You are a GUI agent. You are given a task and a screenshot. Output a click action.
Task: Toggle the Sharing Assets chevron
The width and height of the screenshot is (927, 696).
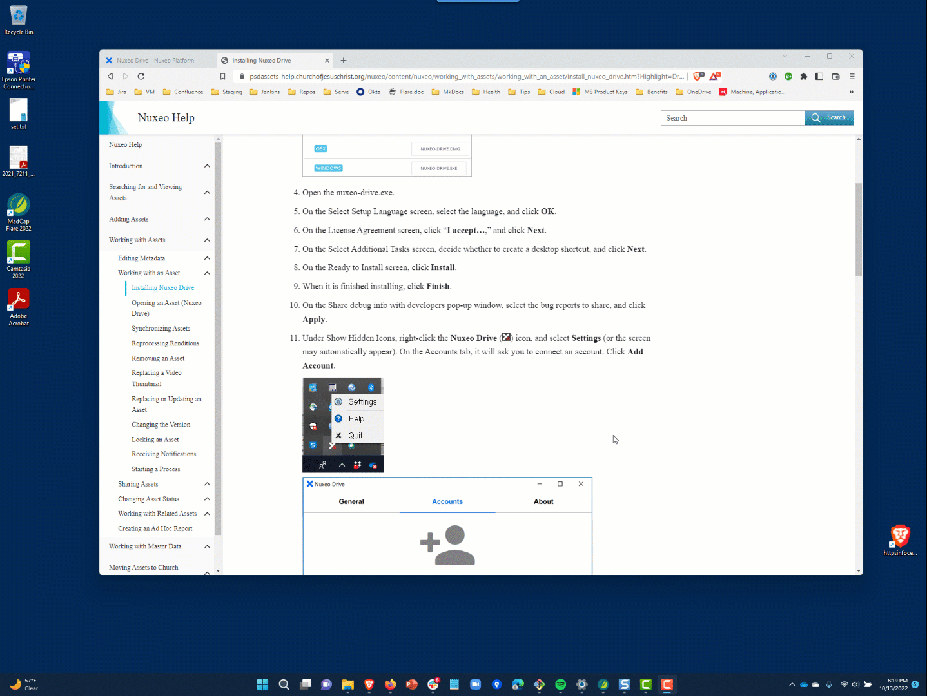[x=207, y=484]
